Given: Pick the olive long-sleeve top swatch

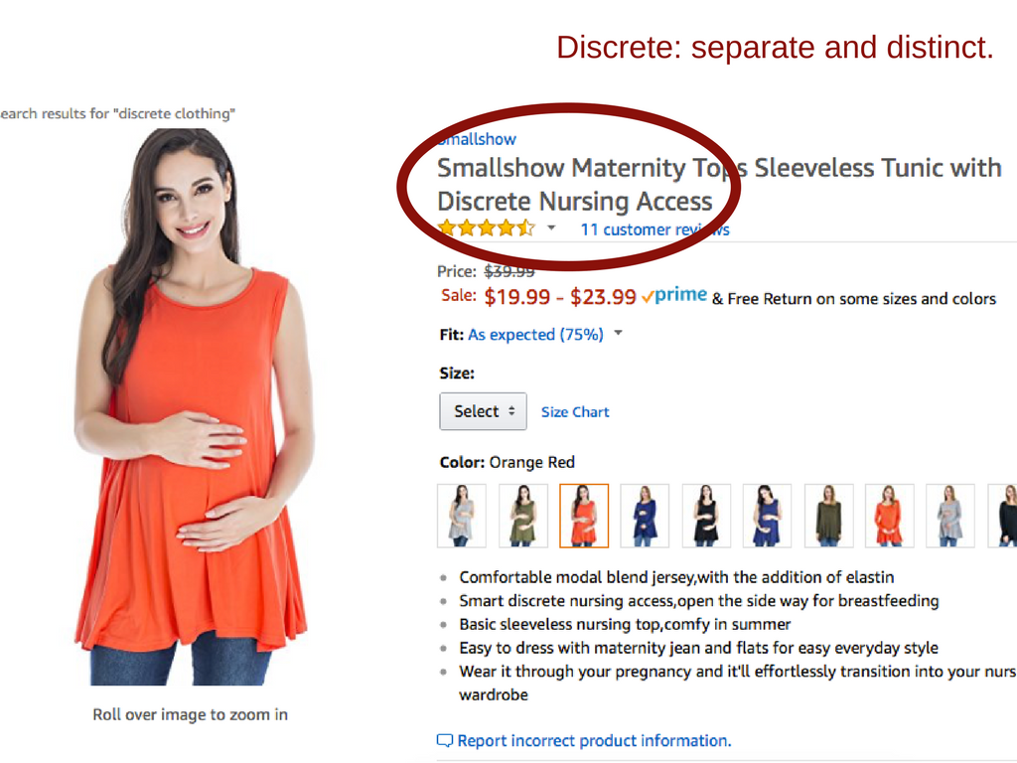Looking at the screenshot, I should point(829,516).
